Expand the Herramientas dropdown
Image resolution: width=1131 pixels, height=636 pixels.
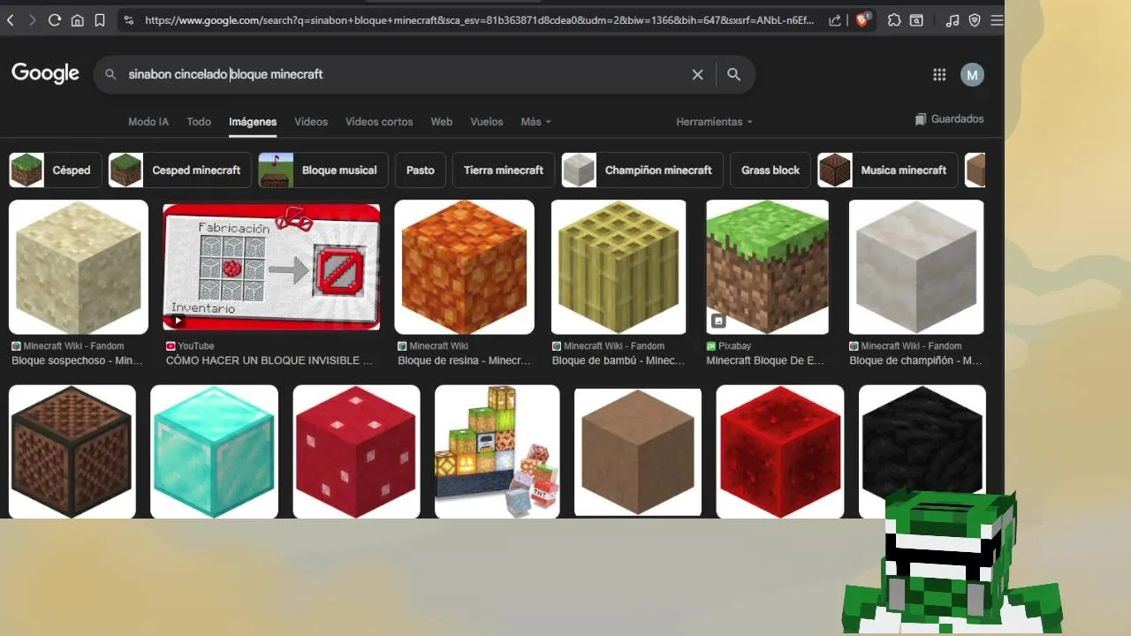(x=714, y=122)
